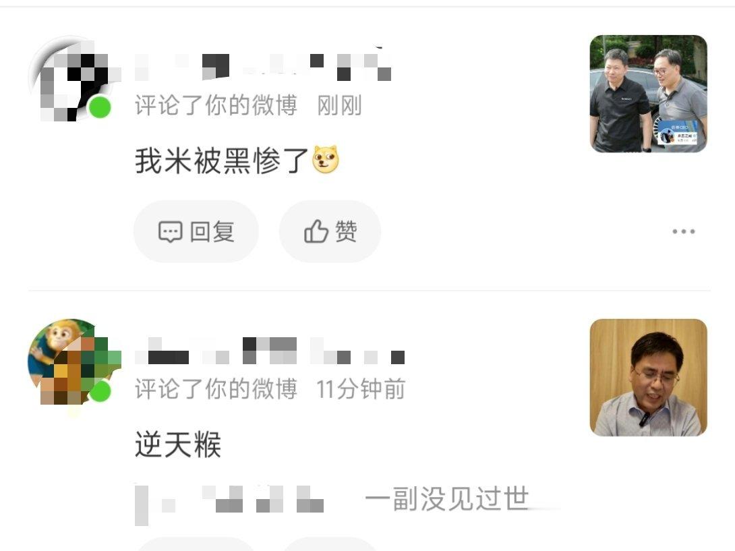The width and height of the screenshot is (735, 551).
Task: Tap green online dot on first avatar
Action: pyautogui.click(x=100, y=107)
